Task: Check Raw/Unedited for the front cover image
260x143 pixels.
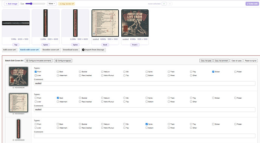Action: [x=80, y=76]
